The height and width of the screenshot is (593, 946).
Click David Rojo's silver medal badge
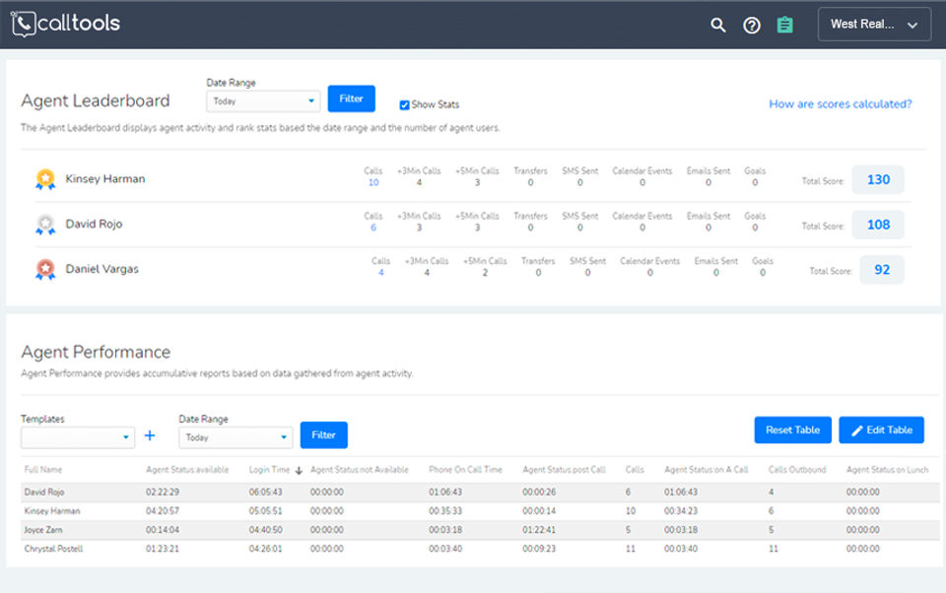pyautogui.click(x=45, y=225)
